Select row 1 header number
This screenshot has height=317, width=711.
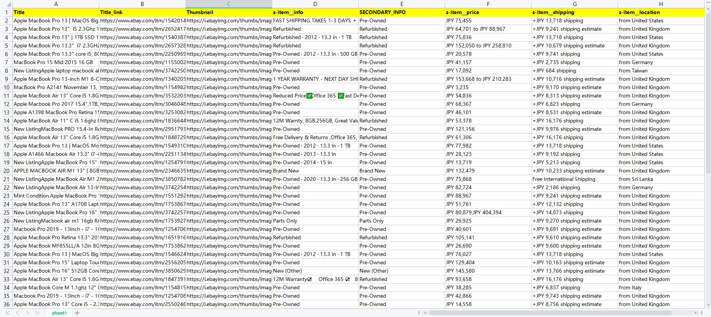[6, 12]
